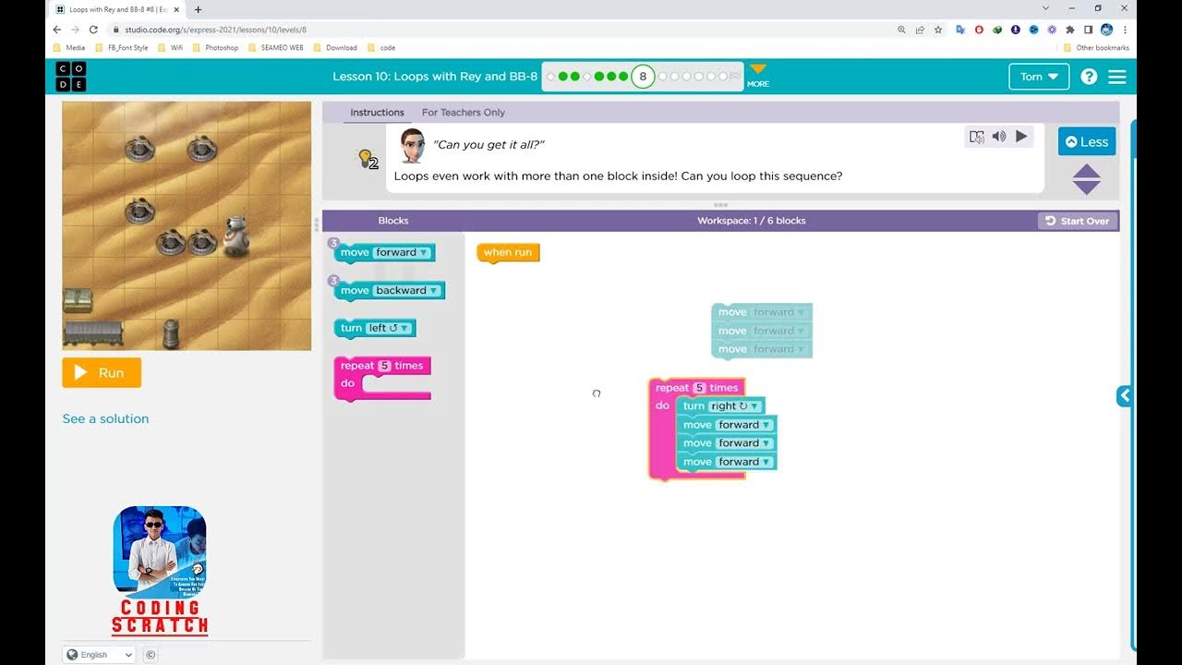
Task: Click the Coding Scratch channel thumbnail
Action: tap(160, 571)
